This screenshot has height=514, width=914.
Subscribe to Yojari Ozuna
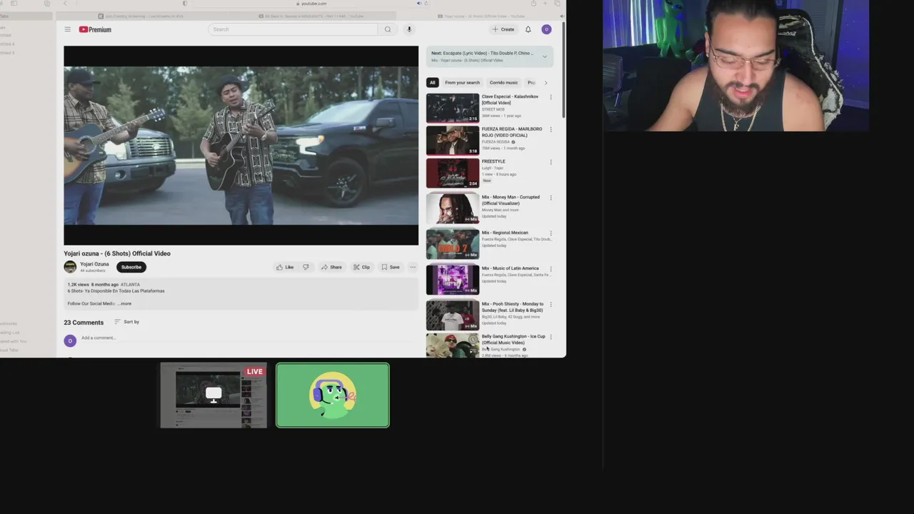point(131,267)
